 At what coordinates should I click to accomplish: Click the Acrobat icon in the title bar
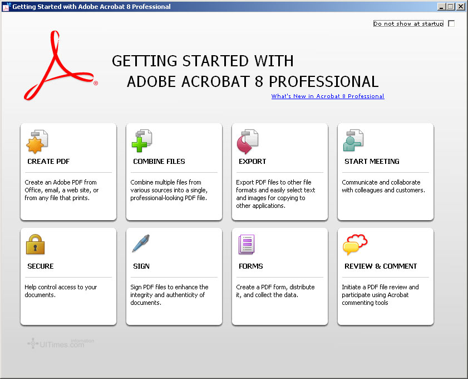6,7
